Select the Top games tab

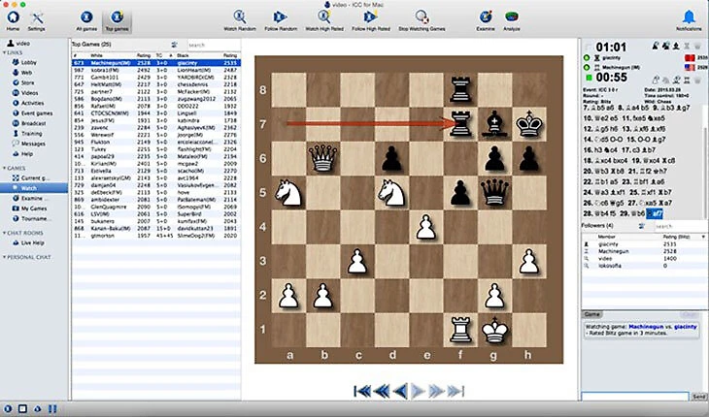tap(116, 18)
